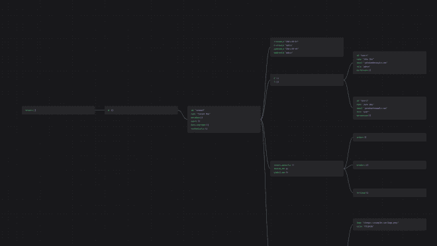
Task: Select the single-object node linked to root
Action: pos(141,110)
